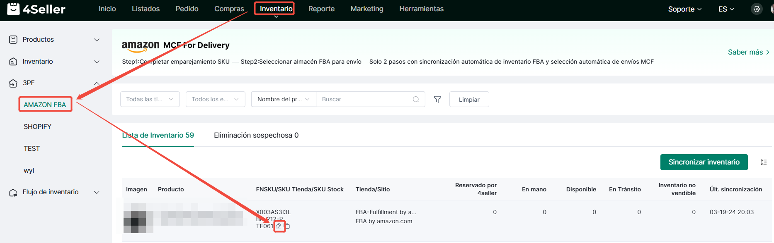Open the Marketing menu

367,9
